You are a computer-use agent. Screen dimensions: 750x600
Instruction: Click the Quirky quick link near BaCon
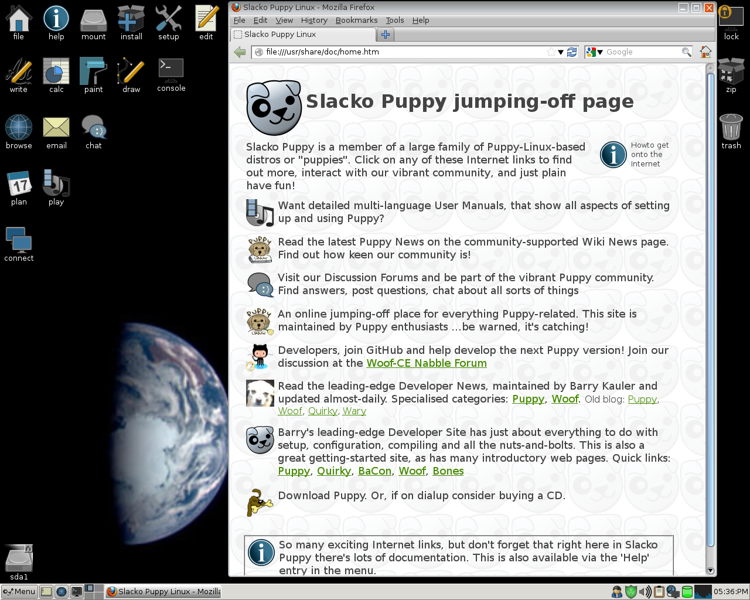tap(334, 471)
